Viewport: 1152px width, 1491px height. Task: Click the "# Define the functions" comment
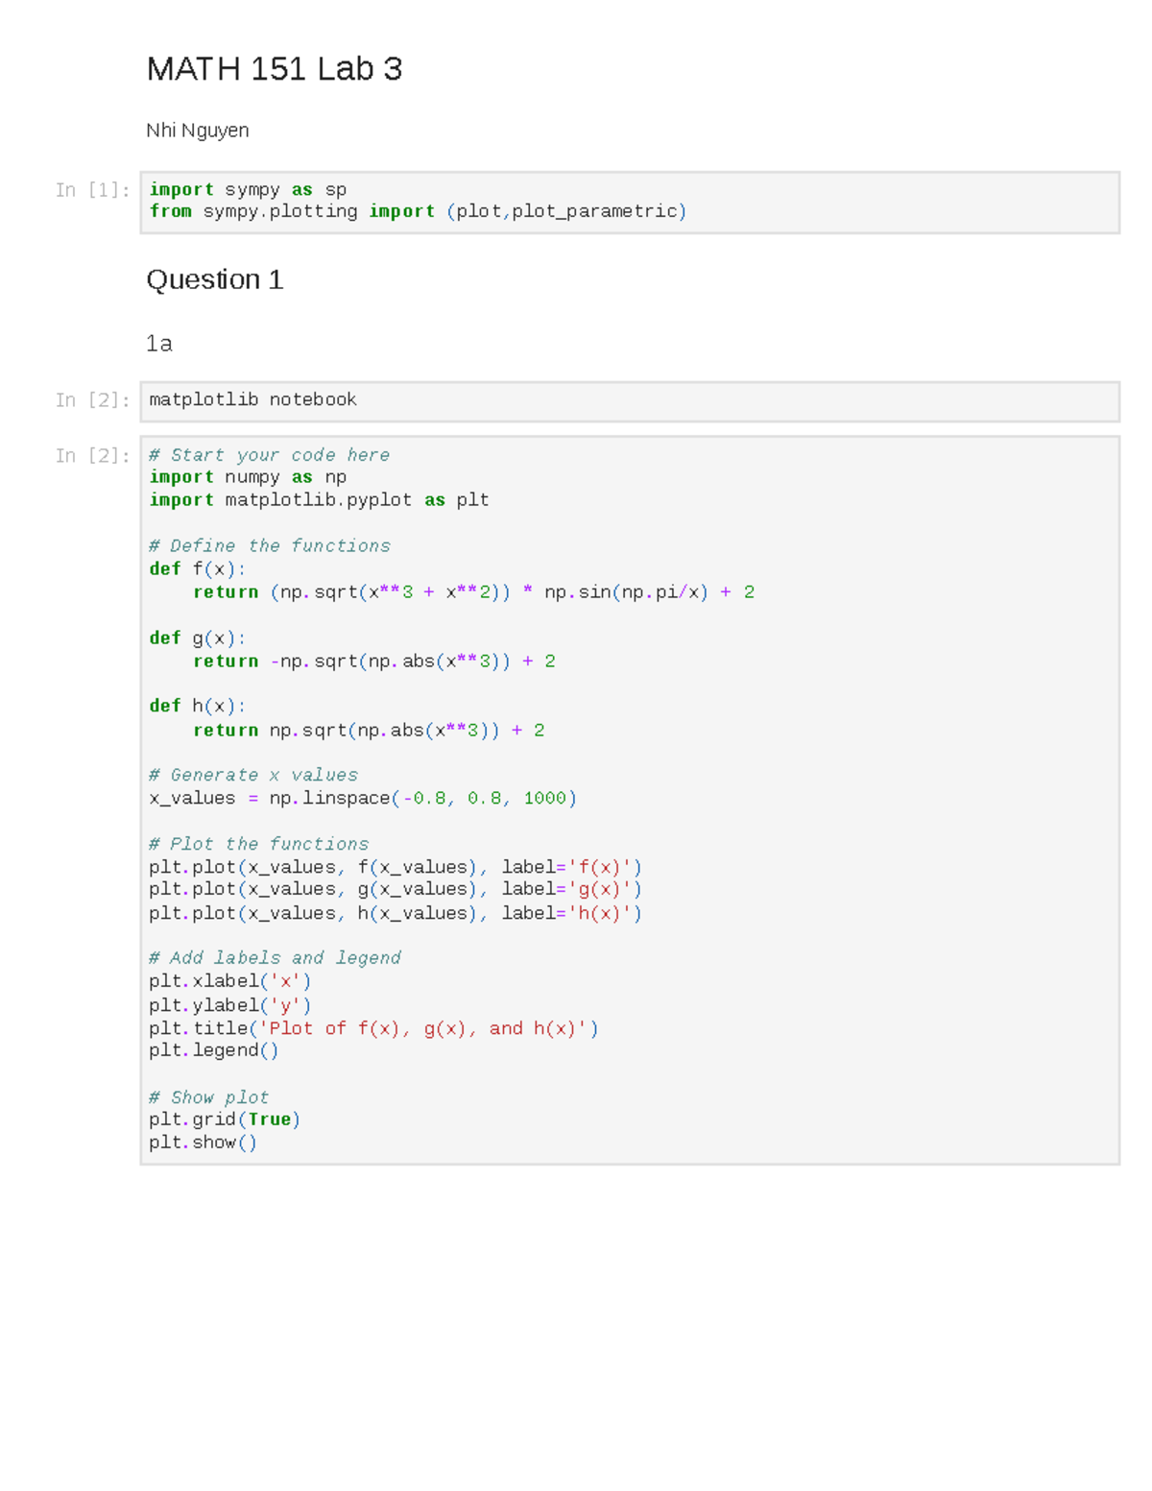(x=269, y=546)
